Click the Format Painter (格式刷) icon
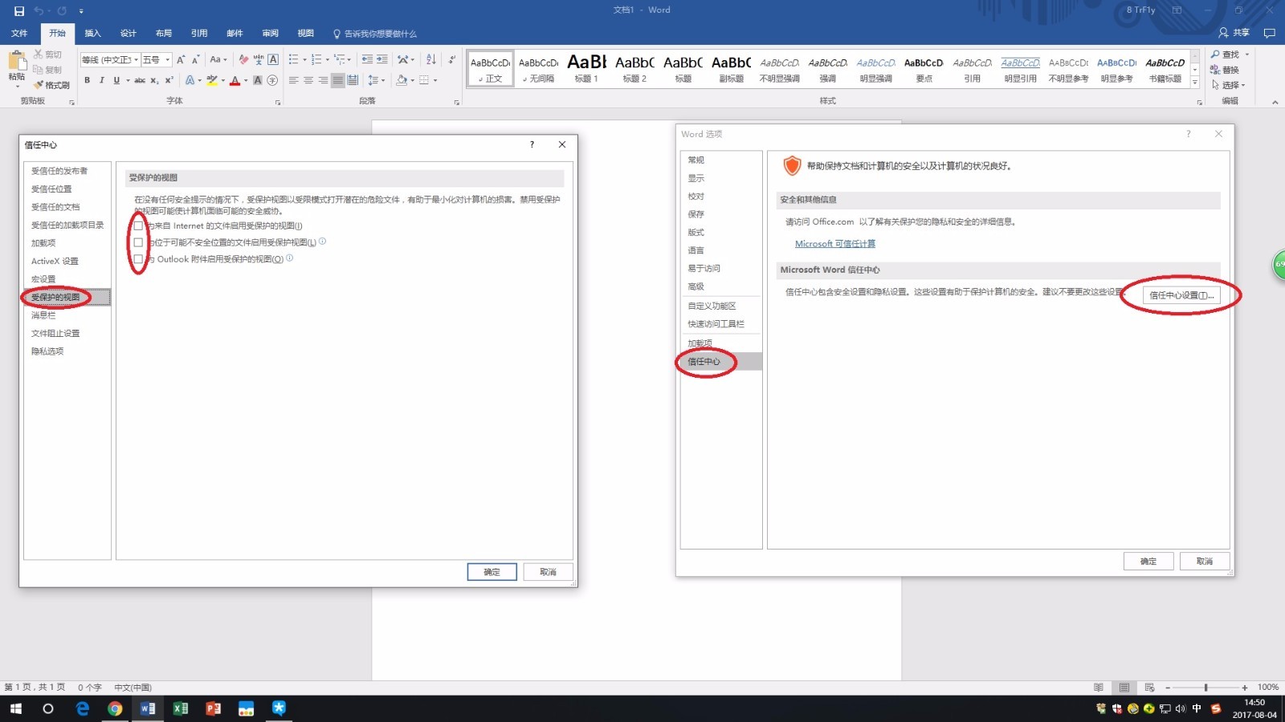This screenshot has width=1285, height=722. click(x=51, y=85)
